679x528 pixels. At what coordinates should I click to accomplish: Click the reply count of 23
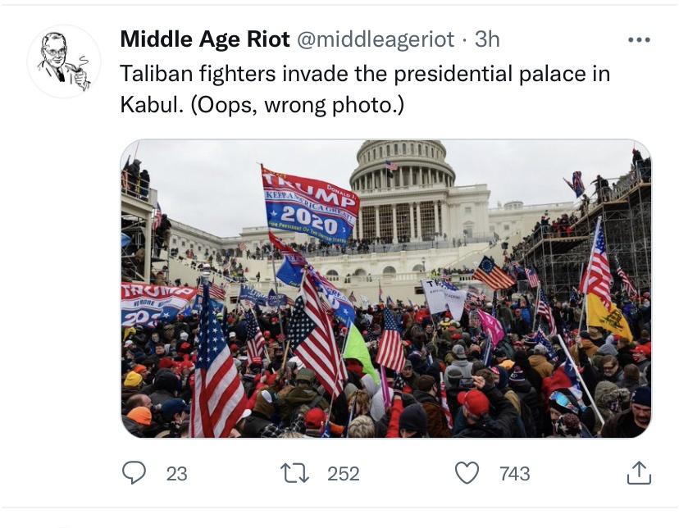pos(176,474)
